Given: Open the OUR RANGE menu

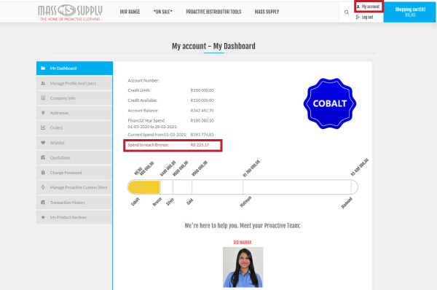Looking at the screenshot, I should coord(130,12).
